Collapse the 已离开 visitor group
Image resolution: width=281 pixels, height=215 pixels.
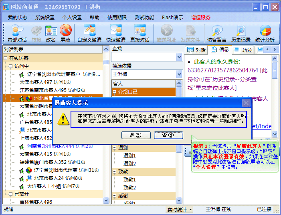5,194
